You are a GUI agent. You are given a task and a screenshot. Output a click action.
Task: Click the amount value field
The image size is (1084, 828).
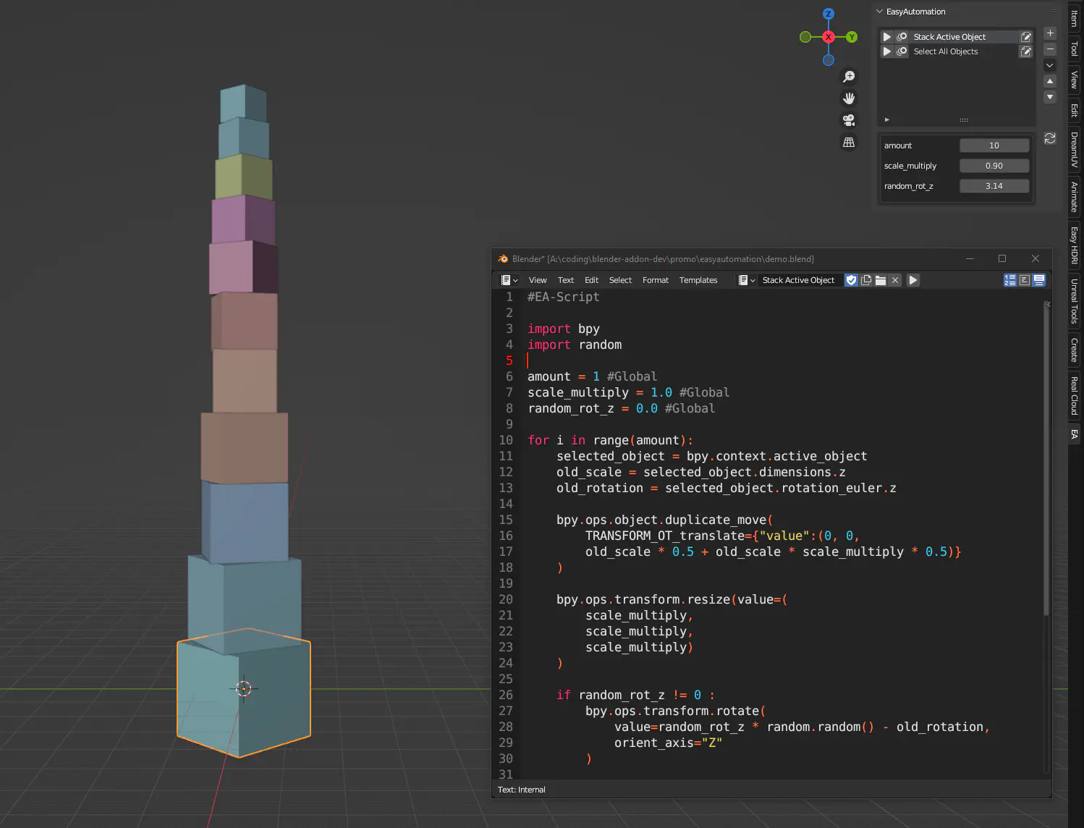point(994,145)
